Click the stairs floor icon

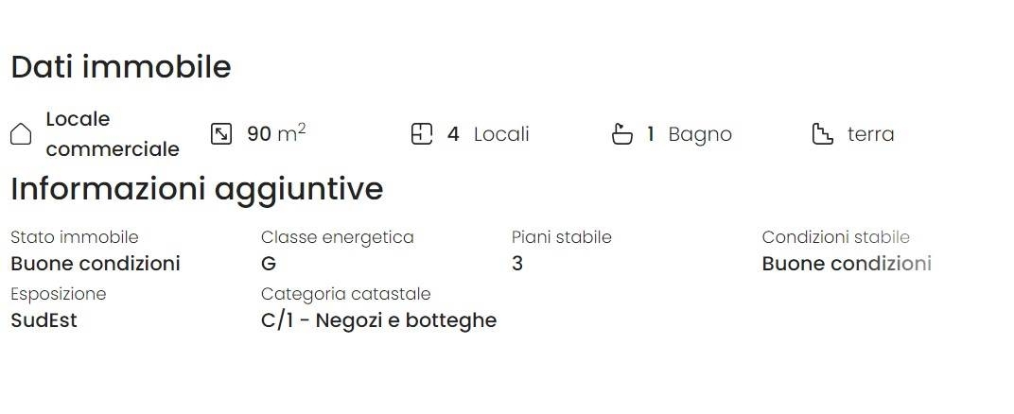(823, 134)
